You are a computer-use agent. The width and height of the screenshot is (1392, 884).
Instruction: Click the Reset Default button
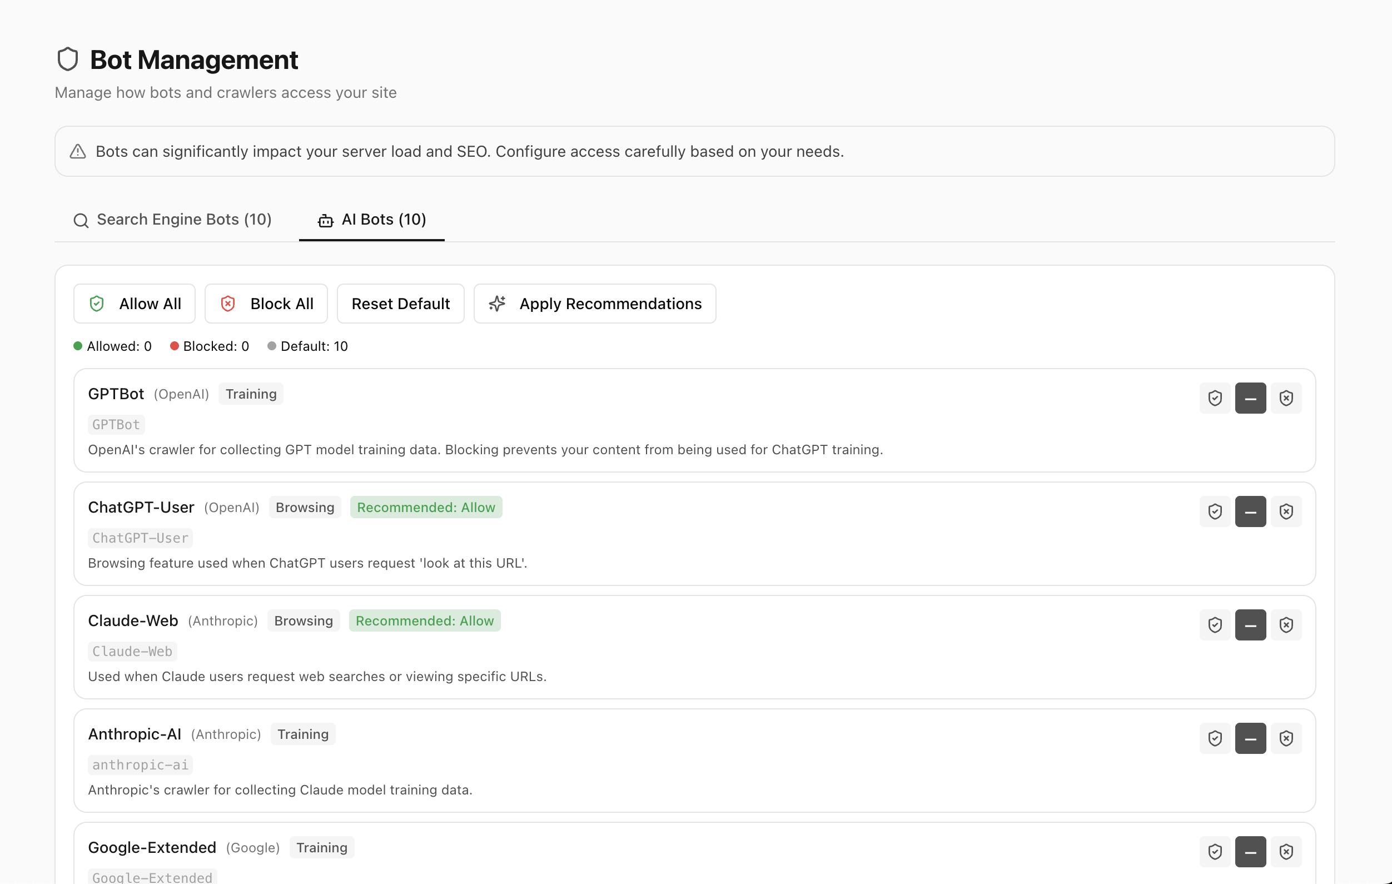401,304
